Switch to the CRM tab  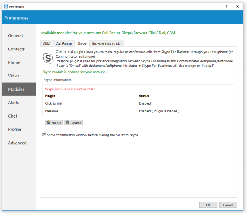[x=46, y=43]
